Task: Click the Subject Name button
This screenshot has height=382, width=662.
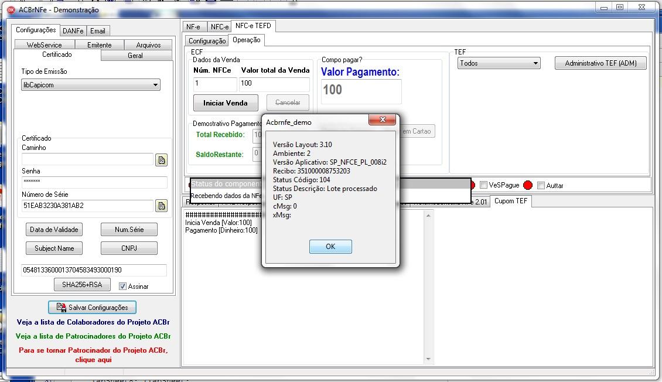Action: tap(54, 248)
